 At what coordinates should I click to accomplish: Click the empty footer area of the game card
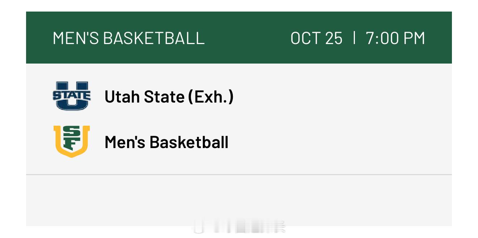click(x=239, y=199)
